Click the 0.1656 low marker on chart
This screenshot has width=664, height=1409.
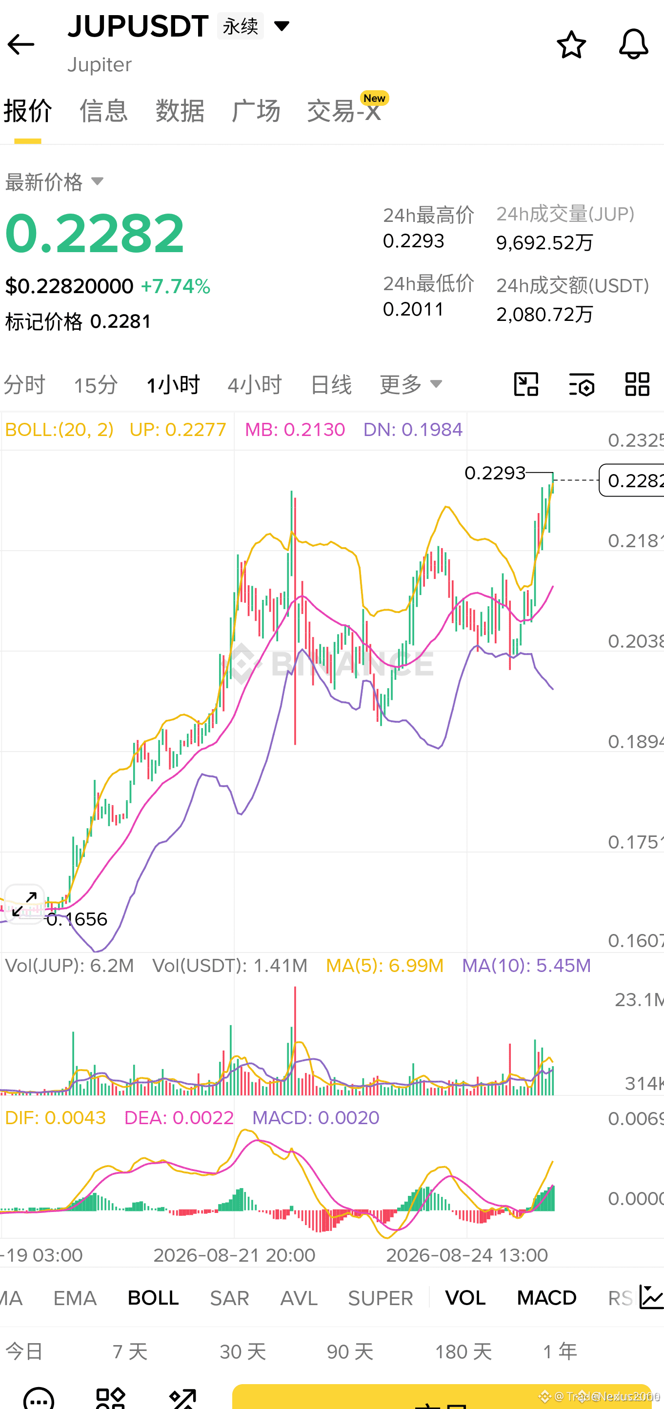[77, 919]
